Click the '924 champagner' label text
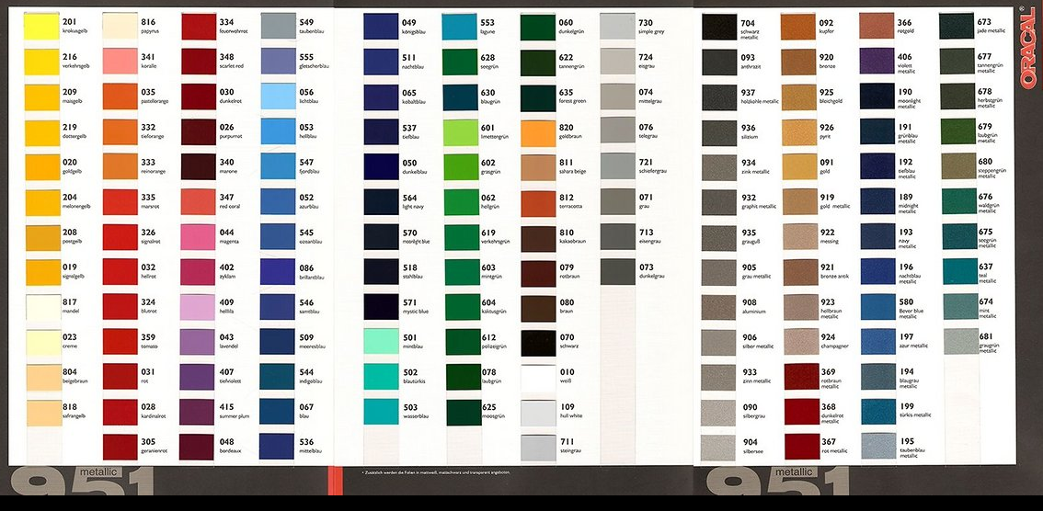The width and height of the screenshot is (1043, 511). click(x=837, y=341)
